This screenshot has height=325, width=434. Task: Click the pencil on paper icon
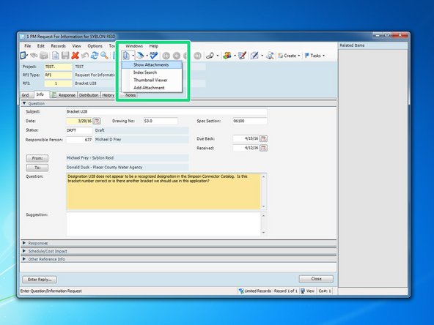pyautogui.click(x=254, y=56)
